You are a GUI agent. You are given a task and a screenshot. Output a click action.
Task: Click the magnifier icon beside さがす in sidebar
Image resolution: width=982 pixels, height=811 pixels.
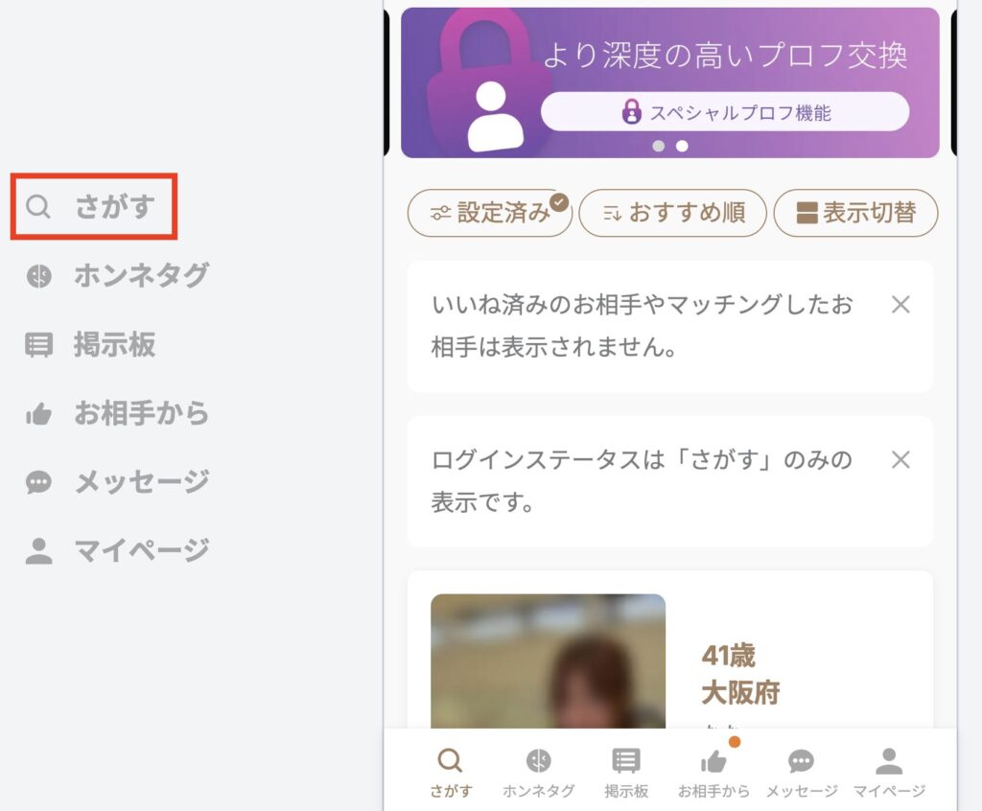(x=38, y=204)
